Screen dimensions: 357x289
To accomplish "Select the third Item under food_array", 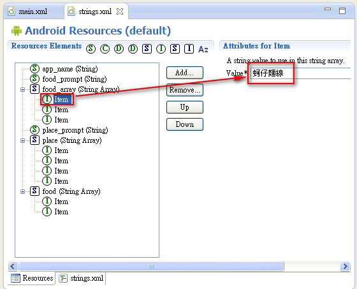I will pyautogui.click(x=55, y=120).
